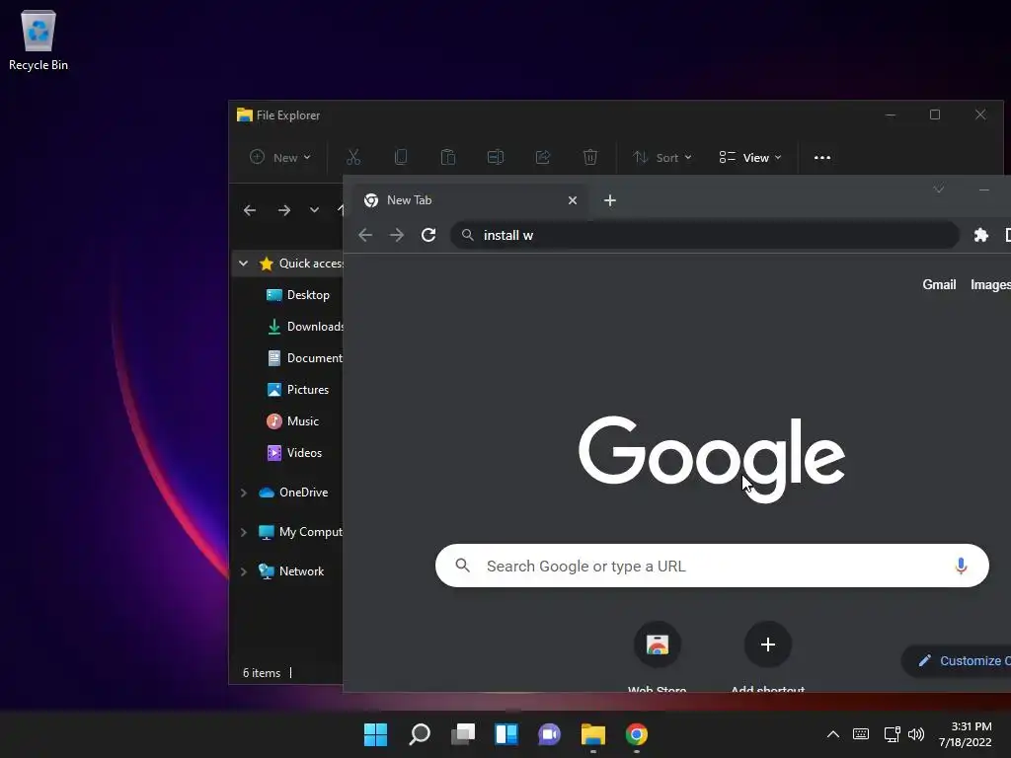1011x758 pixels.
Task: Select OneDrive in the navigation pane
Action: coord(293,493)
